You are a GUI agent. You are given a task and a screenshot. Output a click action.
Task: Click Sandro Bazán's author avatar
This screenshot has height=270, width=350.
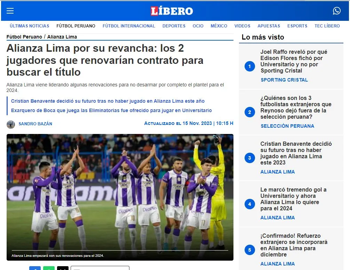pyautogui.click(x=11, y=124)
